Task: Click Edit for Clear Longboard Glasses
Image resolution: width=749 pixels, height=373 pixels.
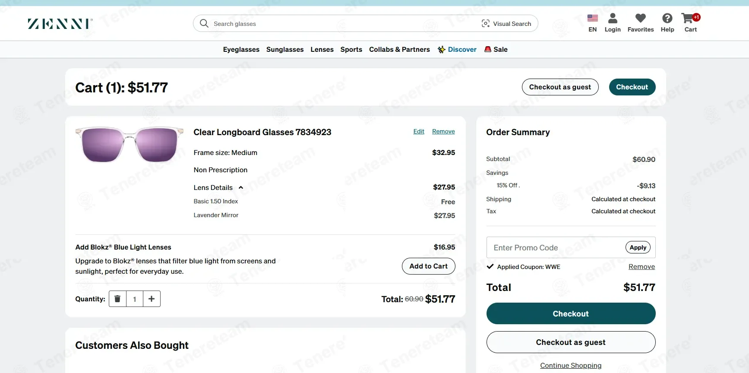Action: coord(419,132)
